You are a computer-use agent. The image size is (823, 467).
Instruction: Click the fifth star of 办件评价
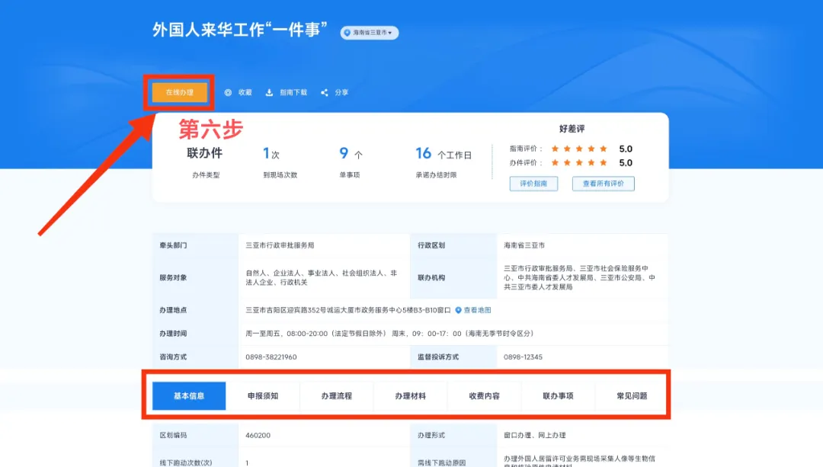pos(604,162)
